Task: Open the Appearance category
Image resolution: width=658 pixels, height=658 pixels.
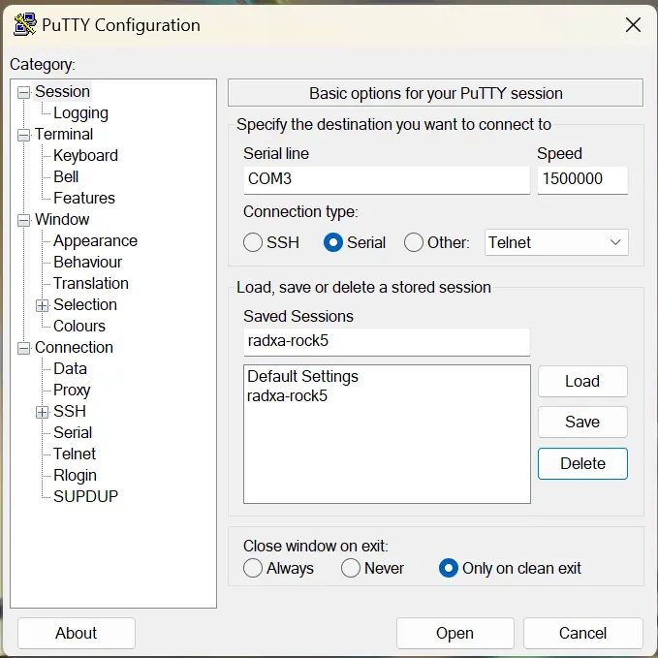Action: coord(95,241)
